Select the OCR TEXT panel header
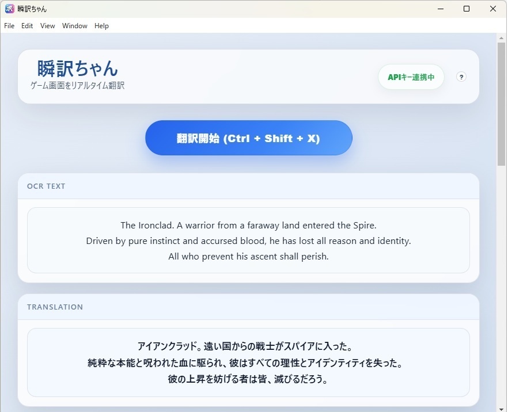Viewport: 508px width, 412px height. (x=46, y=186)
